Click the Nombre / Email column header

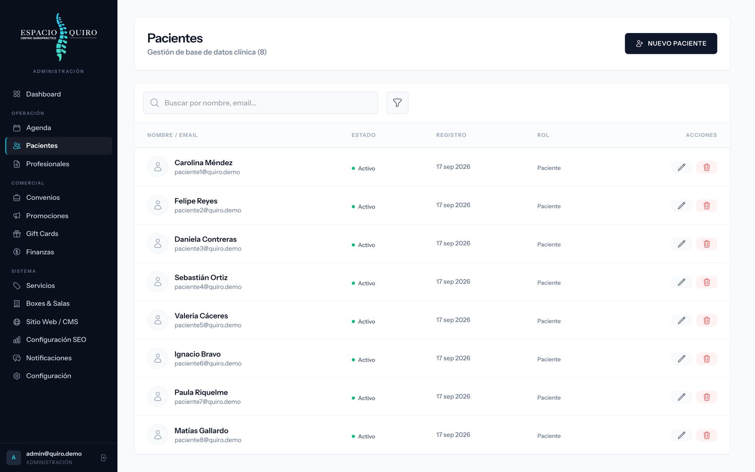coord(172,135)
